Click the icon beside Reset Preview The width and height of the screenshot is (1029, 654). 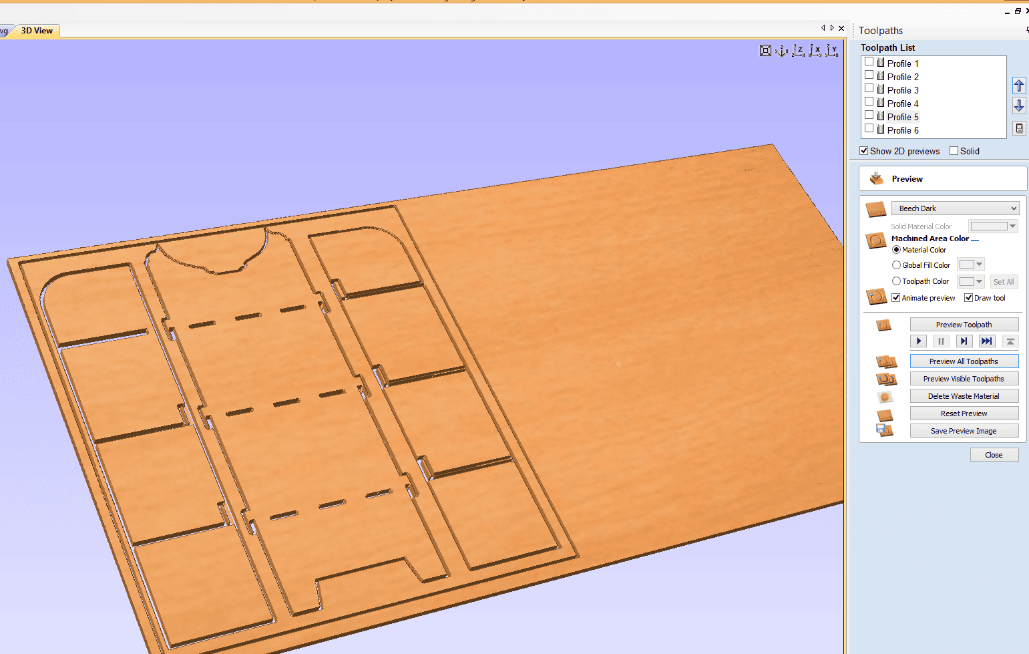click(885, 415)
